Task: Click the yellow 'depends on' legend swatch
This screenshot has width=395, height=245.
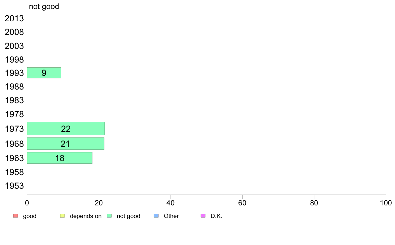Action: pyautogui.click(x=63, y=216)
